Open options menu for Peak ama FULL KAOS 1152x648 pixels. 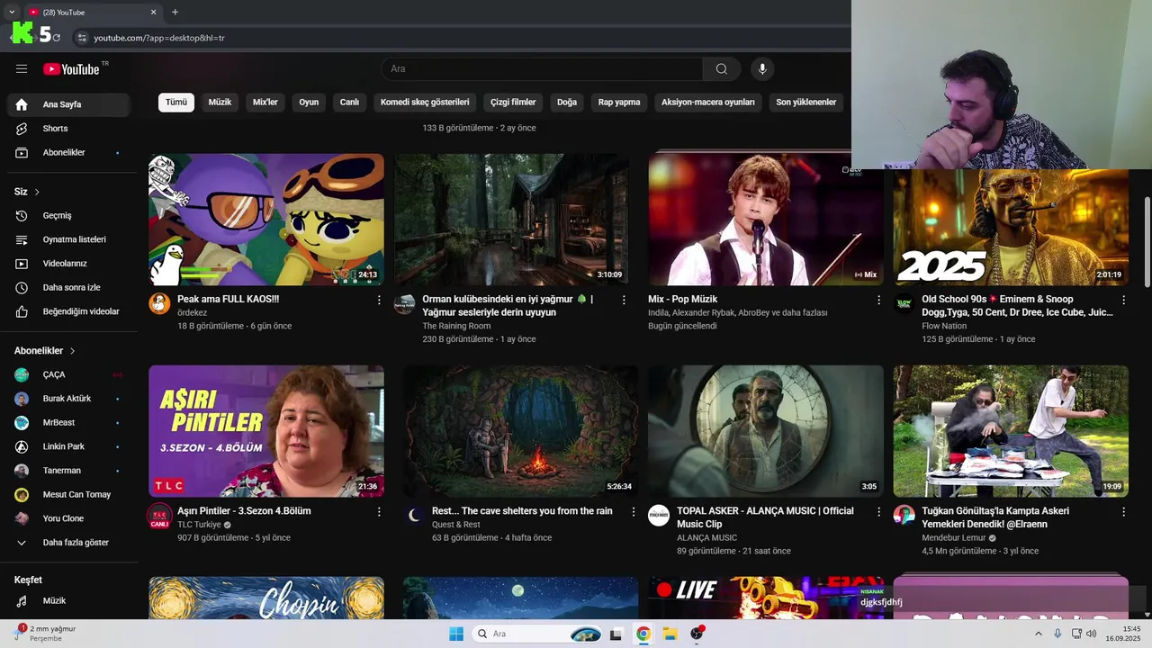(x=379, y=300)
